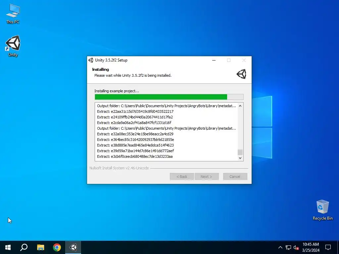Click the log scrollbar down arrow
This screenshot has width=339, height=254.
tap(240, 158)
